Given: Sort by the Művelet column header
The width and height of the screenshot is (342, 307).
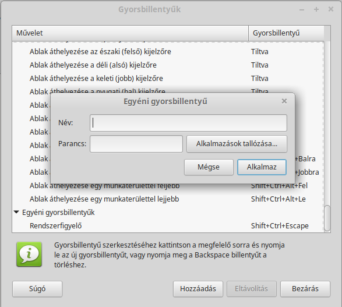Looking at the screenshot, I should (130, 33).
